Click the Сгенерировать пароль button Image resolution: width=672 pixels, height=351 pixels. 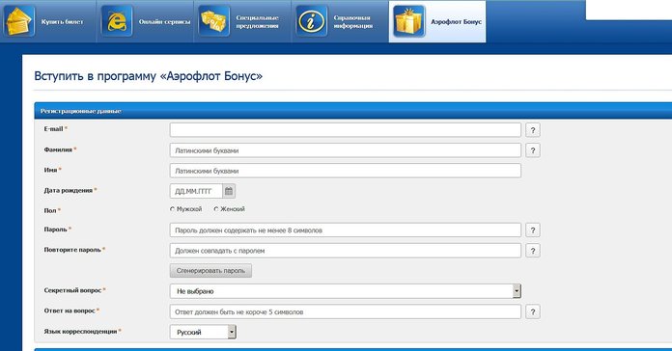coord(210,271)
